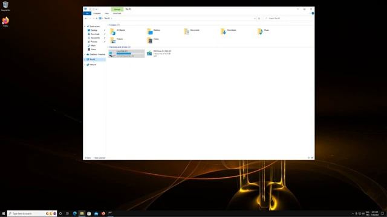
Task: Switch to File Explorer on the taskbar
Action: (x=82, y=213)
